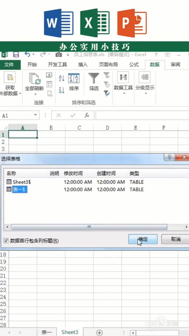Click the formula bar input field

point(142,115)
